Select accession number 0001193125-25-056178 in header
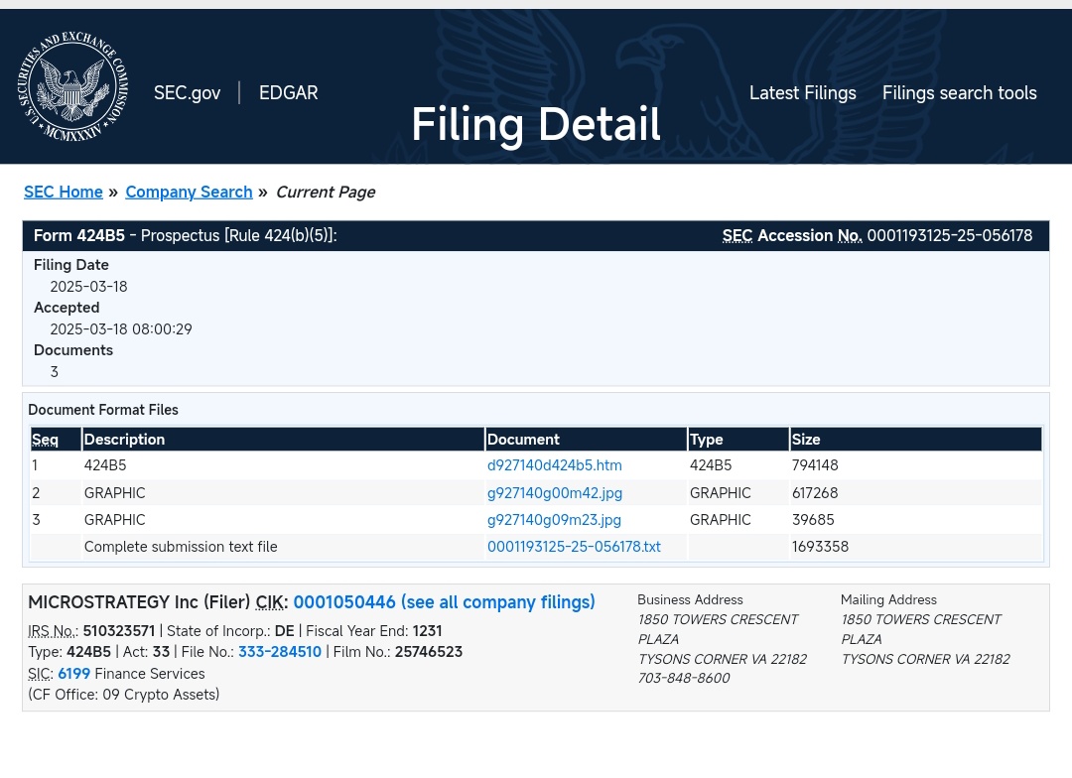 click(950, 236)
